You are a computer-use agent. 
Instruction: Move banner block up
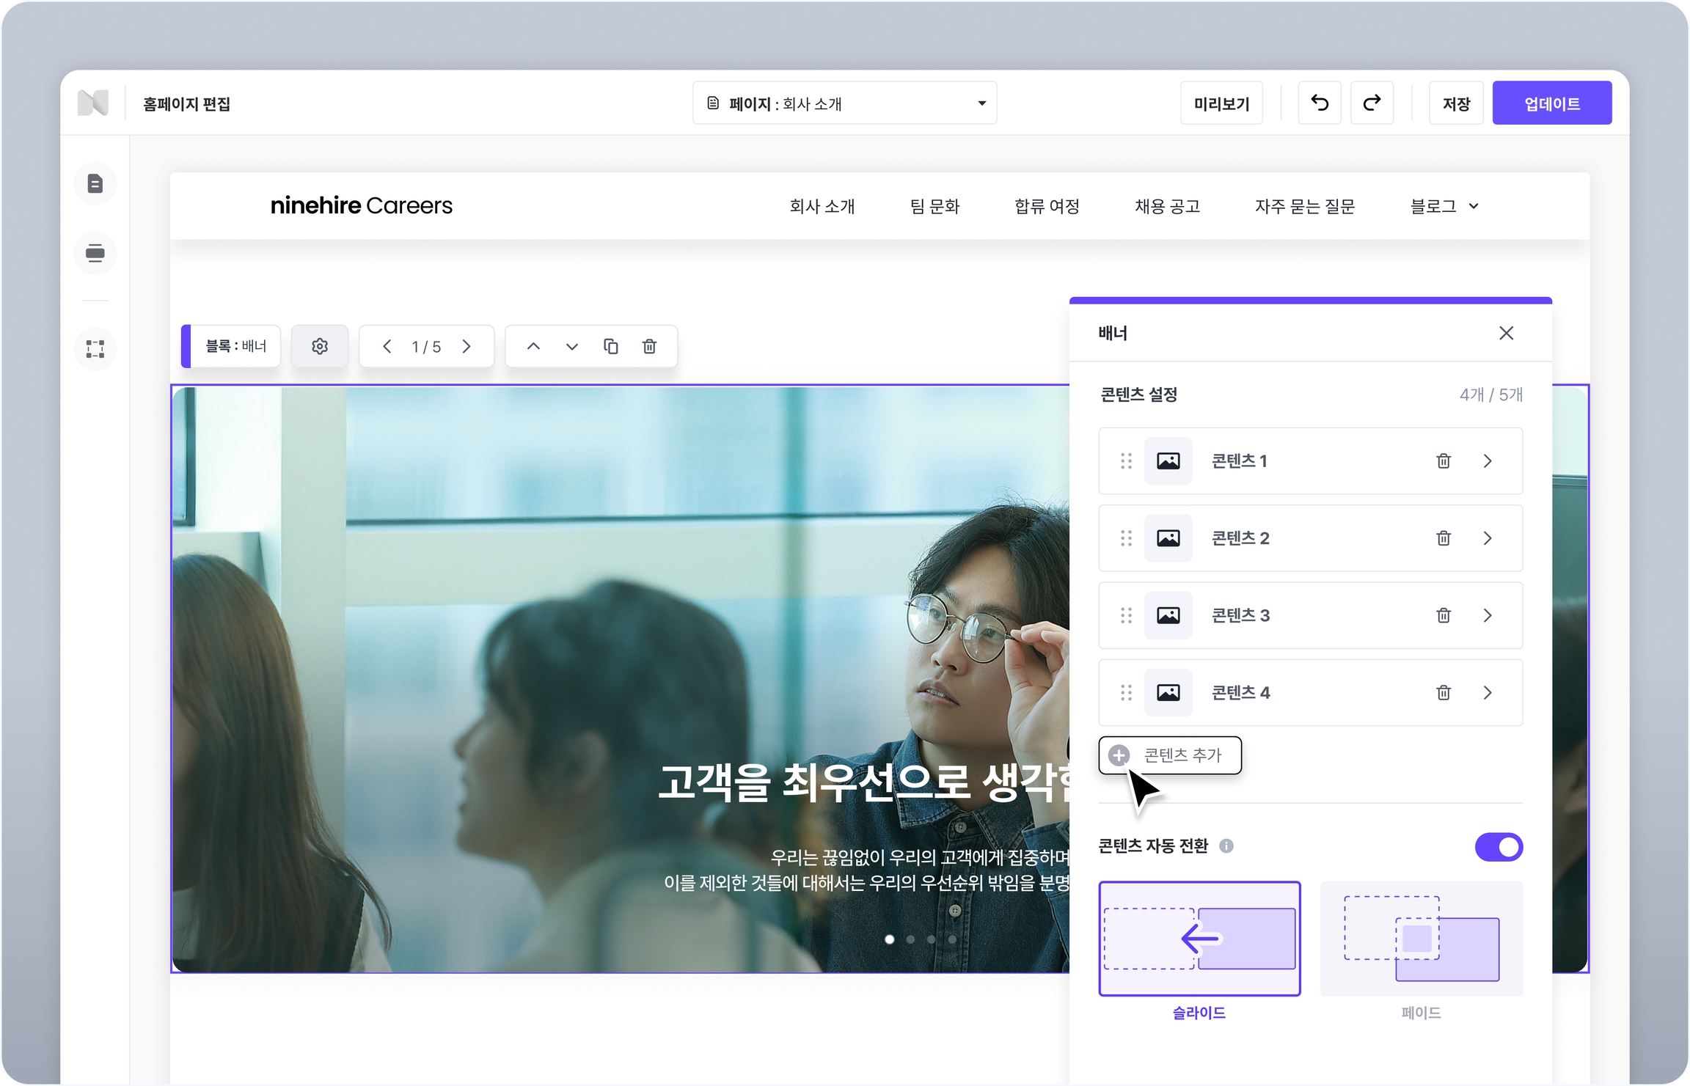point(533,346)
